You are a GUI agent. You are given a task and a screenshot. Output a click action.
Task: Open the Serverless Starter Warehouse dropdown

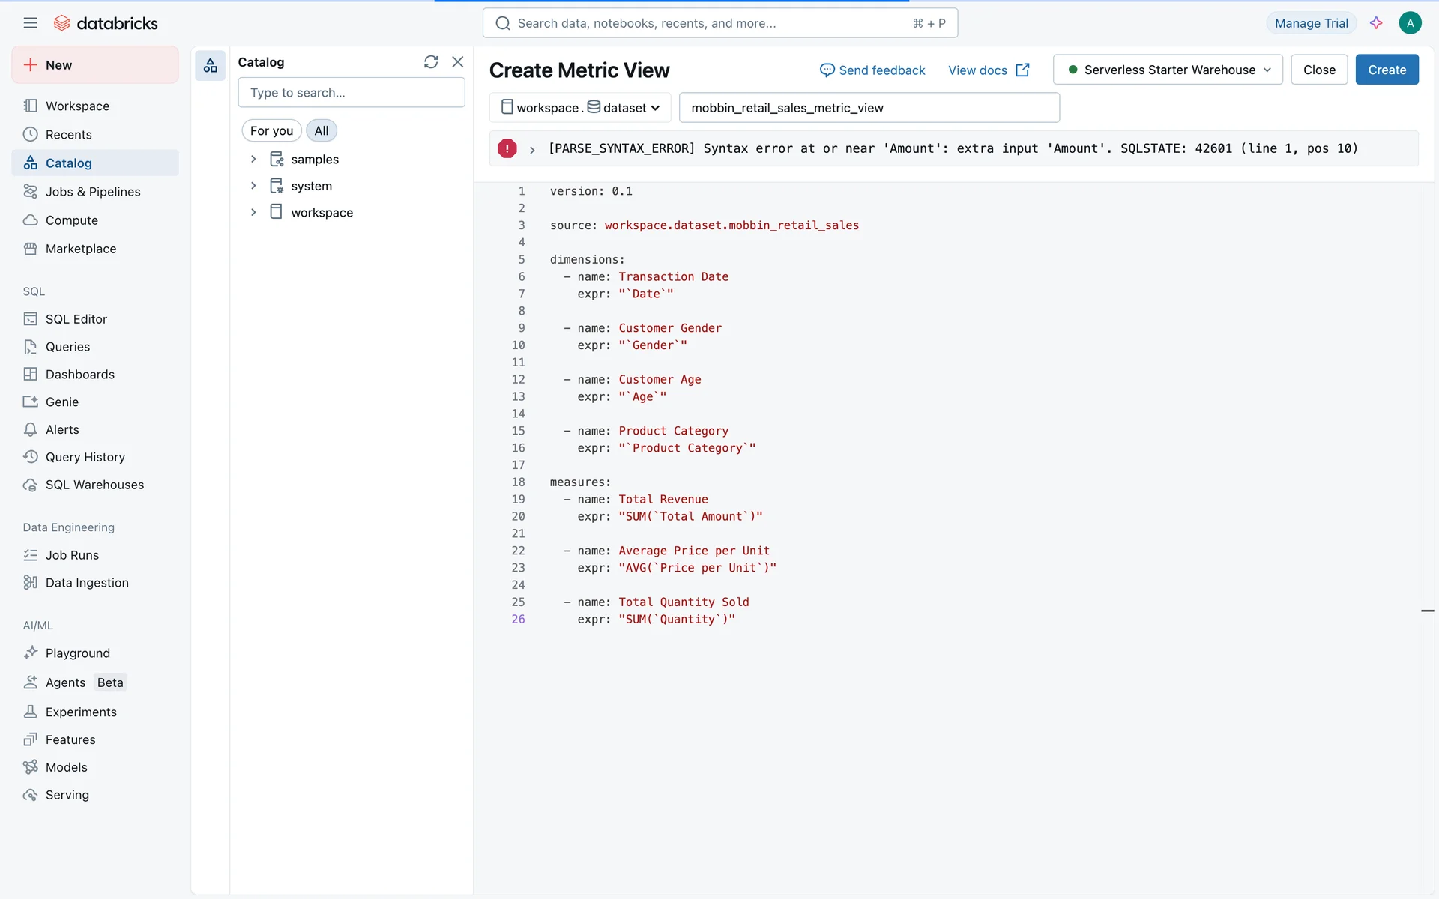pyautogui.click(x=1168, y=70)
